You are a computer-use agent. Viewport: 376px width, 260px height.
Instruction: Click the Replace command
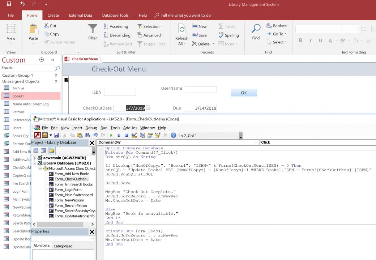pyautogui.click(x=276, y=26)
